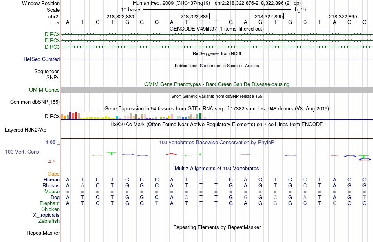The image size is (373, 242).
Task: Select the Mouse alignment row label
Action: [x=52, y=192]
